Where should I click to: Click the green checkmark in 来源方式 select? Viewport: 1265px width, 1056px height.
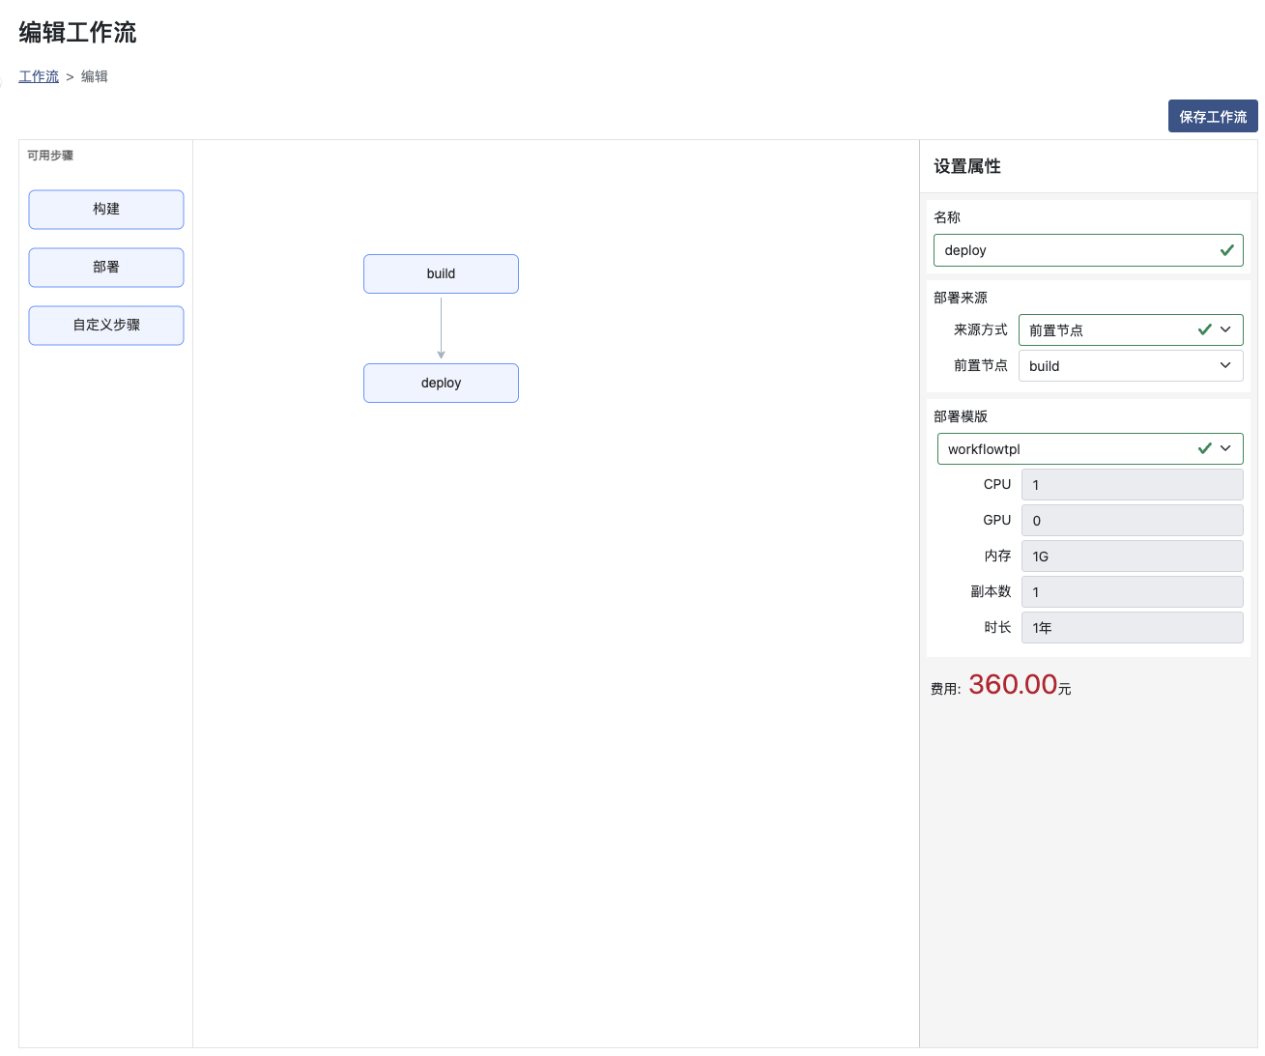[1204, 330]
